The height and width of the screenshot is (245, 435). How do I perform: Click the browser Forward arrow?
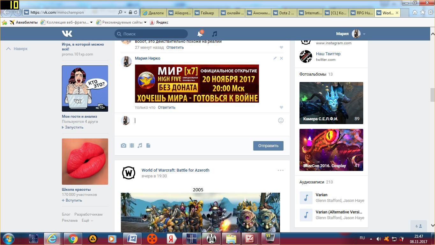point(18,12)
